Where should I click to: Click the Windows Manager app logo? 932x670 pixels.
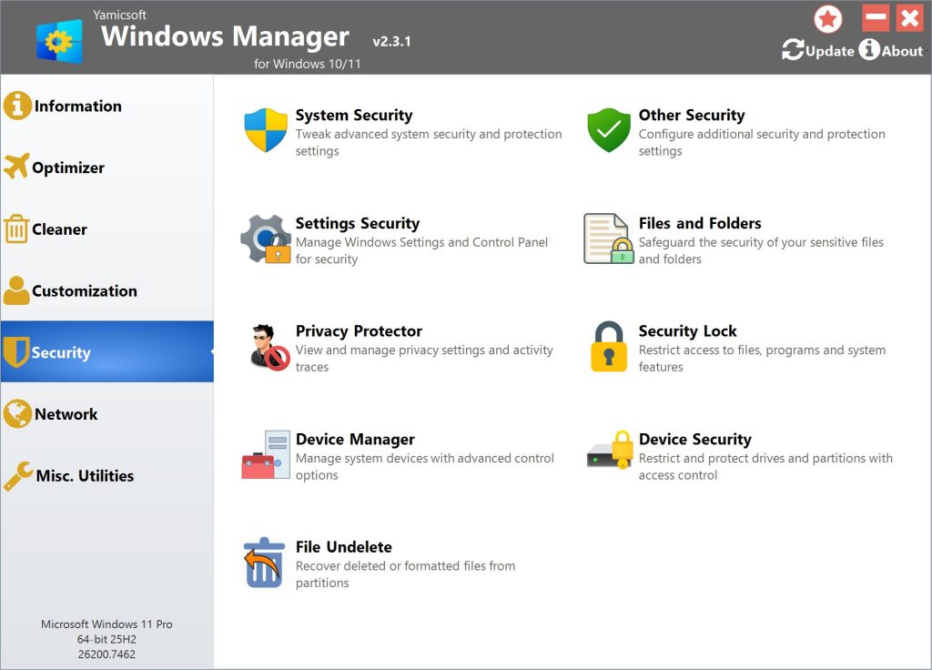coord(59,42)
